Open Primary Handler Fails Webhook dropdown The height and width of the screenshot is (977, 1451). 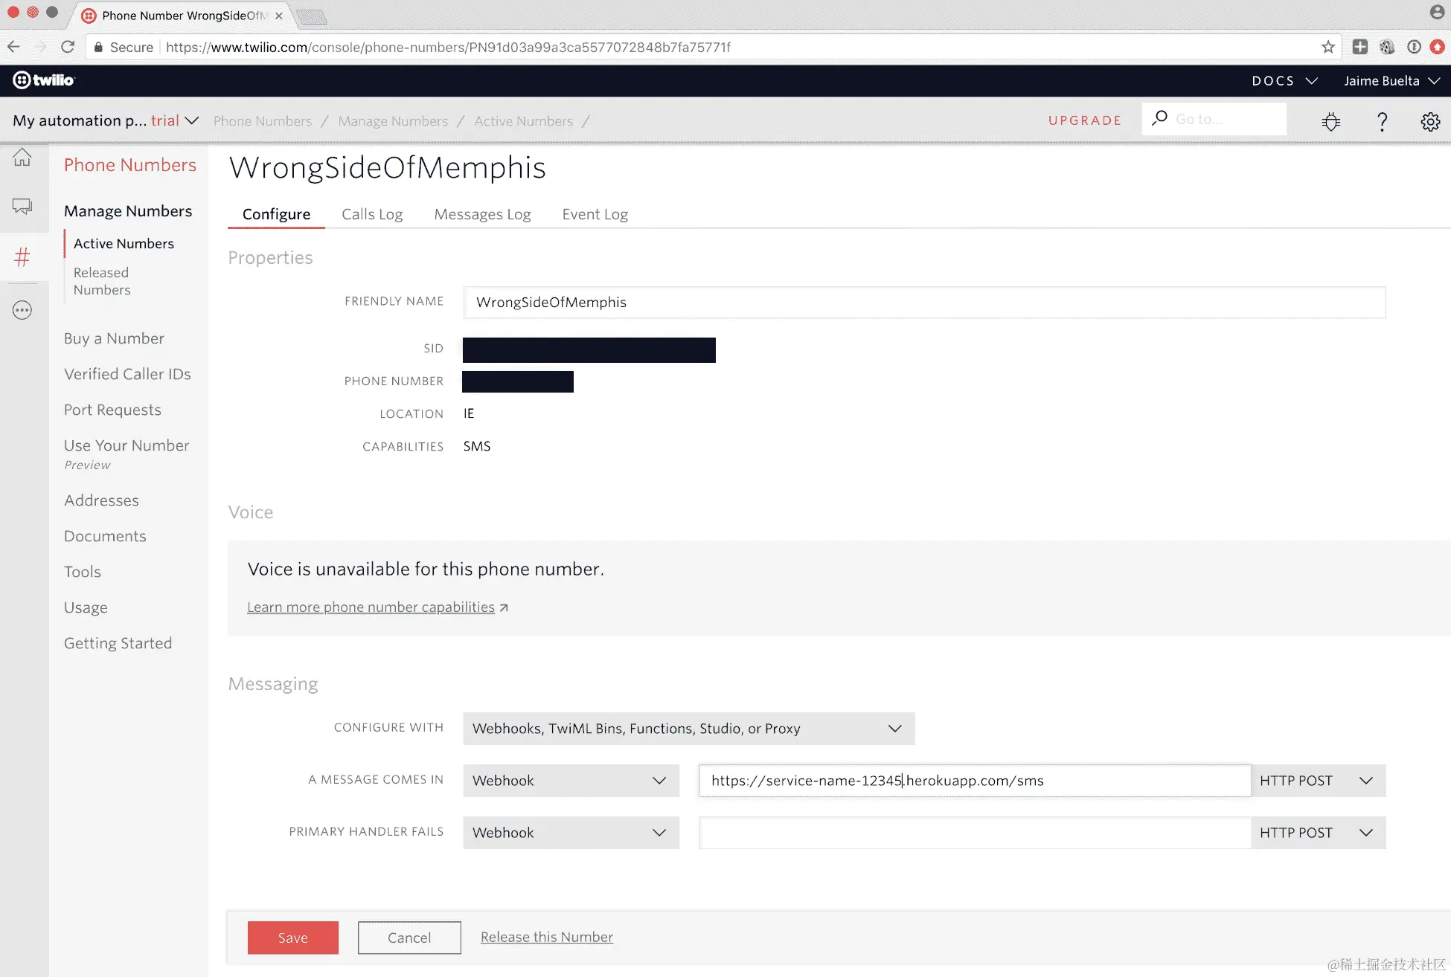(571, 833)
